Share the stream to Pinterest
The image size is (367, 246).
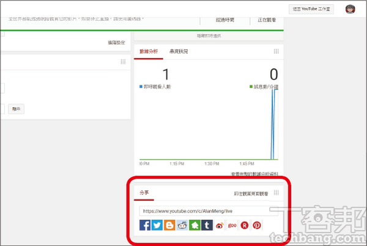coord(257,225)
